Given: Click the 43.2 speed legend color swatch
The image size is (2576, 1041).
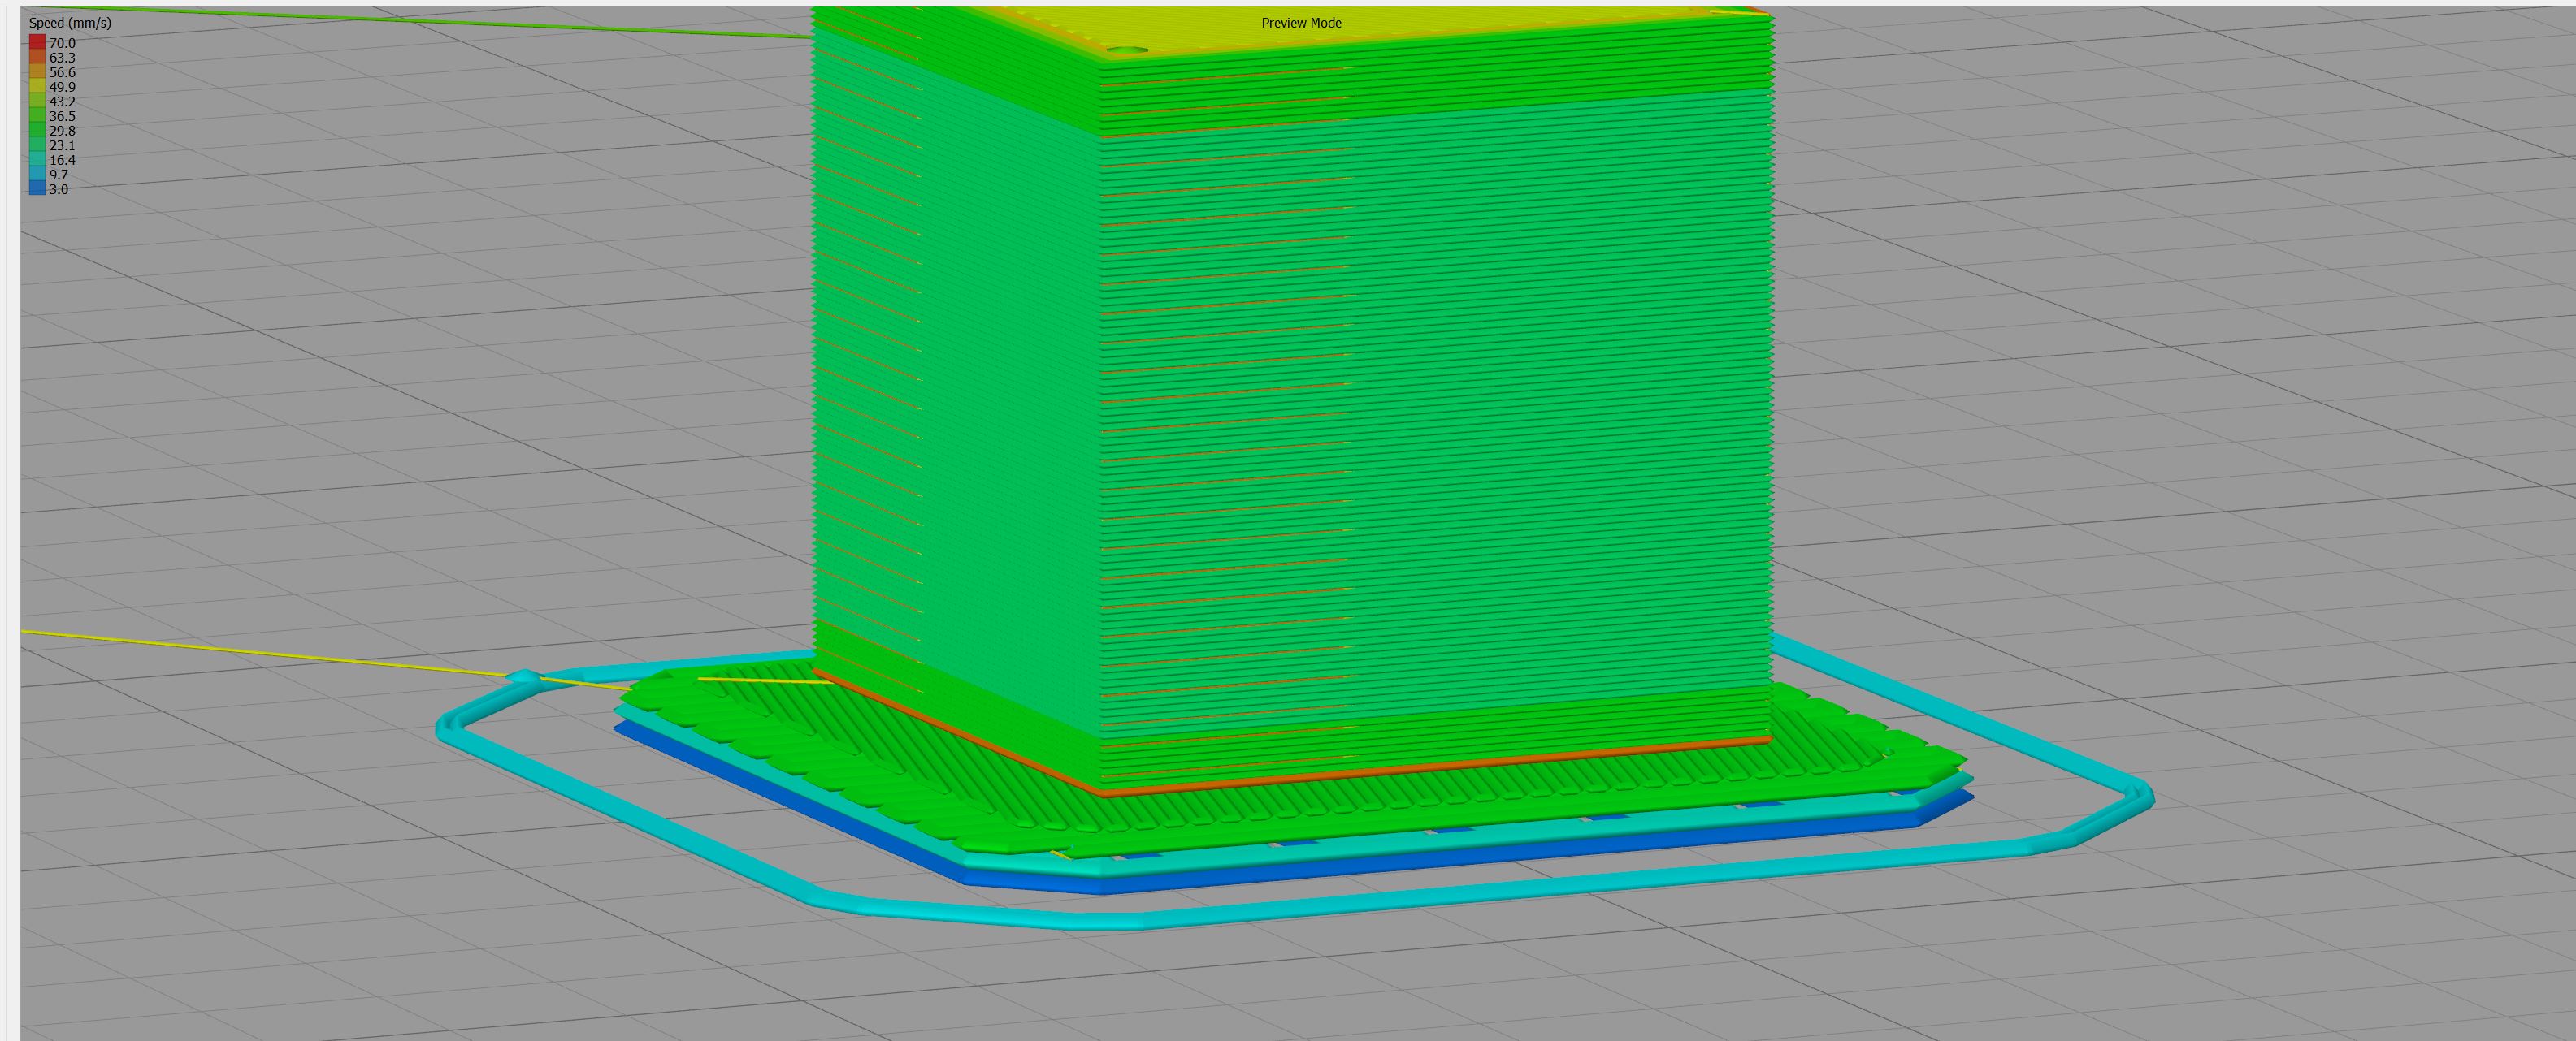Looking at the screenshot, I should [x=37, y=101].
